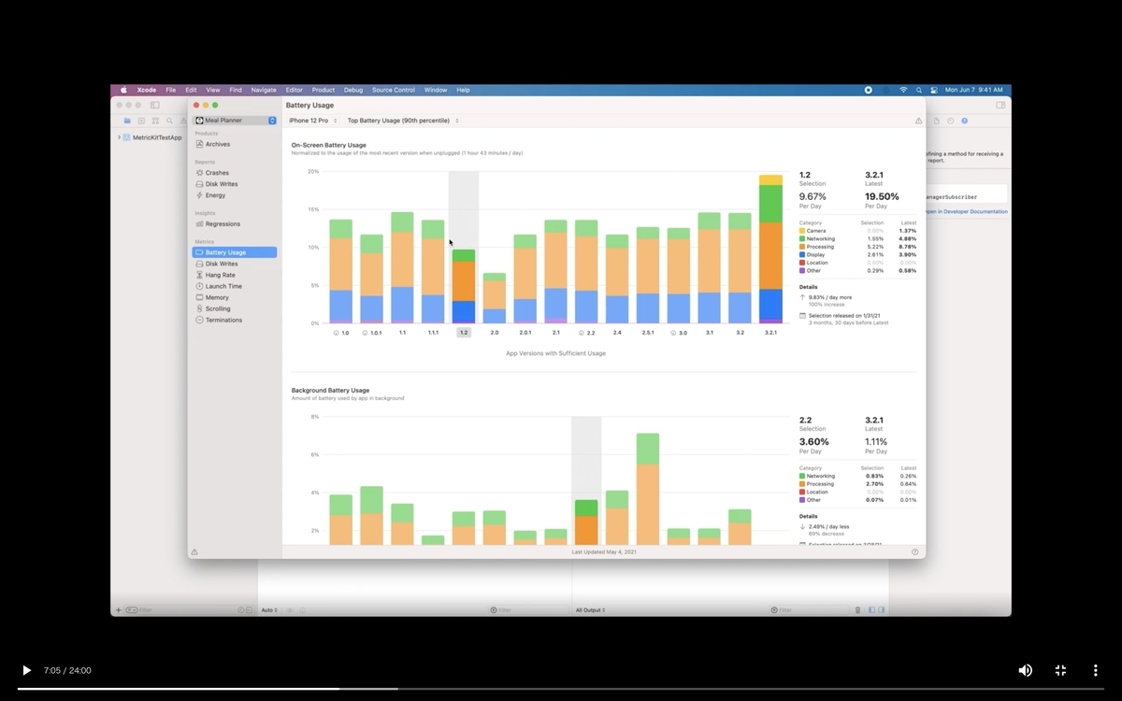
Task: Open the Debug menu
Action: [x=353, y=90]
